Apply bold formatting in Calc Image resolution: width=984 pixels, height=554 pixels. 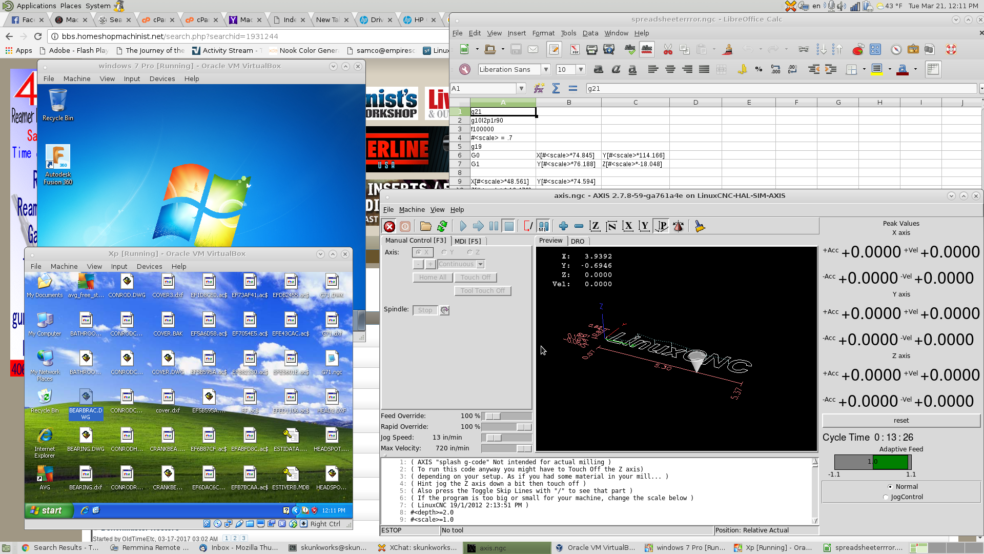(x=598, y=70)
